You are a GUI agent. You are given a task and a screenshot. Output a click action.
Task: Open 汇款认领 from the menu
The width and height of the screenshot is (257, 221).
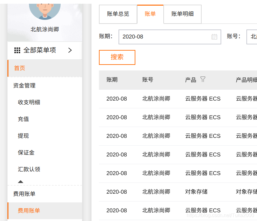[x=30, y=169]
